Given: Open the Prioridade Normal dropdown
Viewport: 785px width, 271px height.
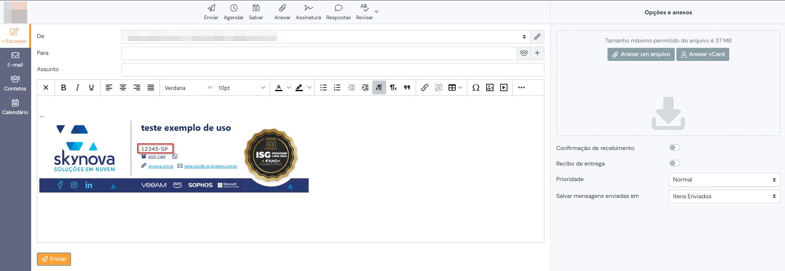Looking at the screenshot, I should (724, 180).
